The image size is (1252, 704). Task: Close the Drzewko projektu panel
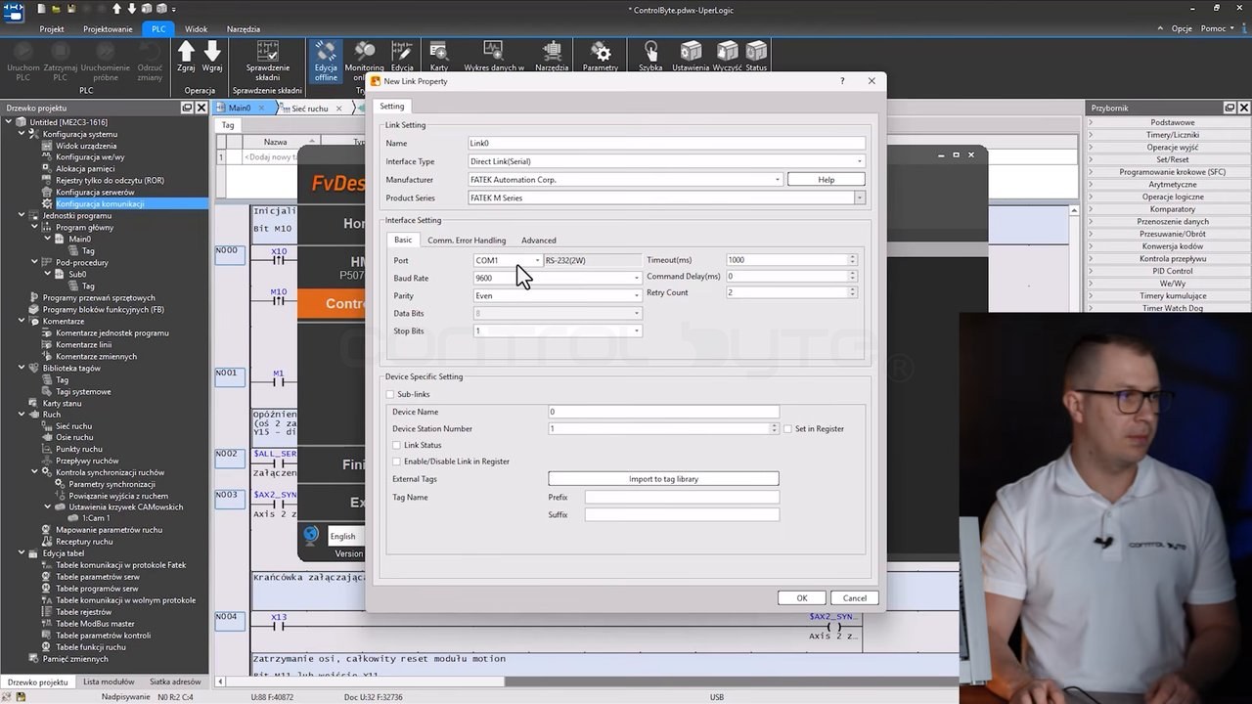tap(201, 108)
